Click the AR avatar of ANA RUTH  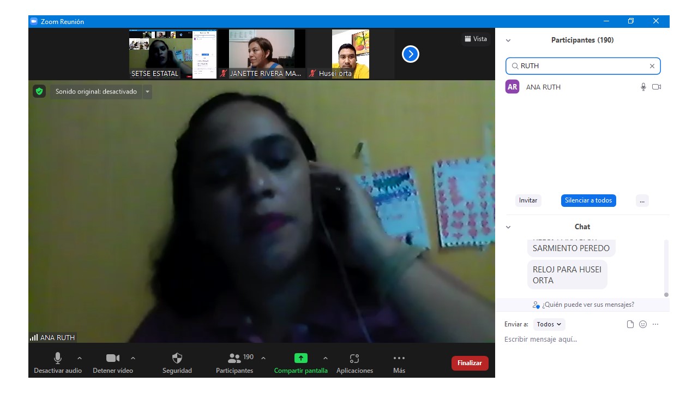512,87
